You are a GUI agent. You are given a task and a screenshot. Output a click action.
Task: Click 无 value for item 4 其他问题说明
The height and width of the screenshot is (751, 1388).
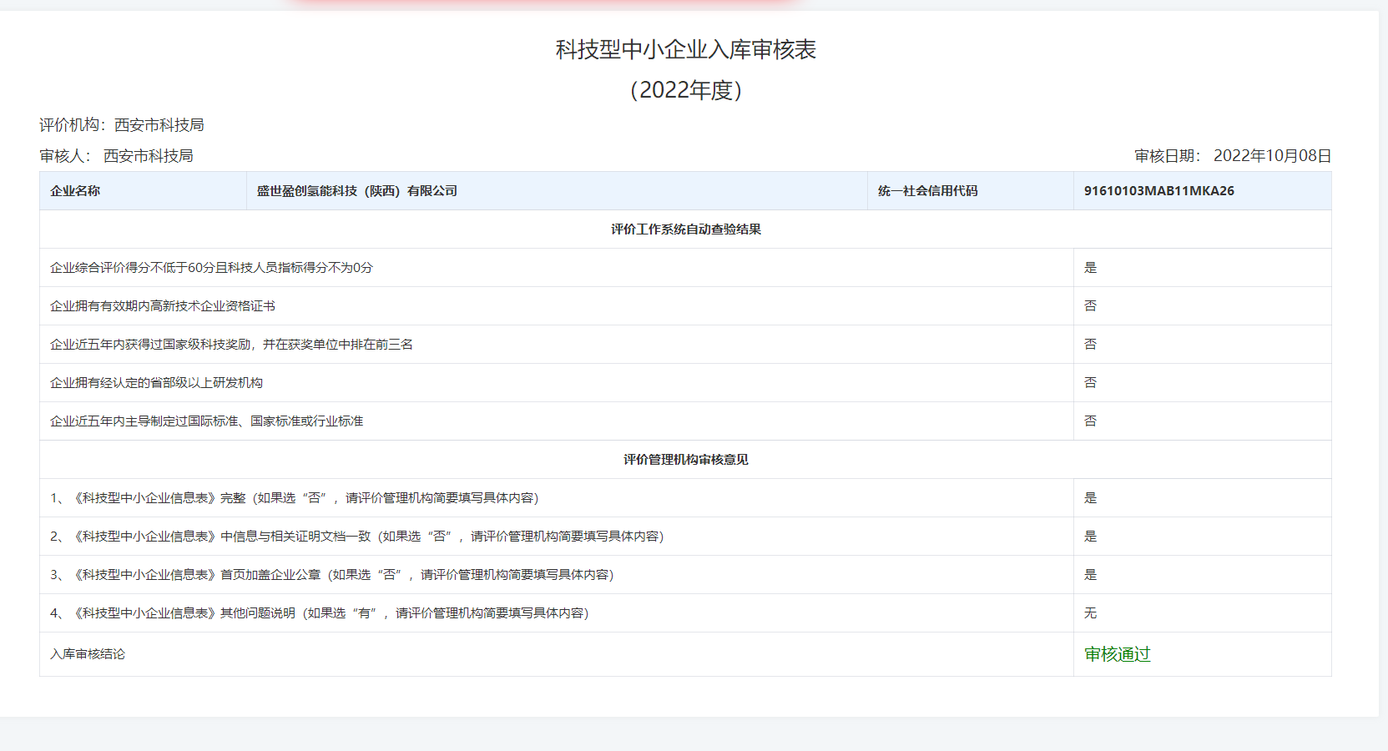[1090, 613]
